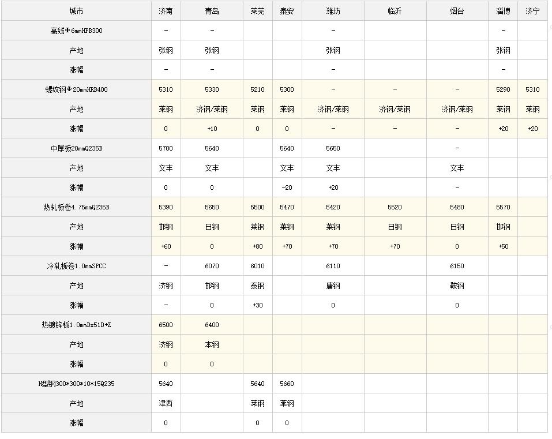This screenshot has height=439, width=552.
Task: Select the 热轧板卷4.75mmQ235B row label
Action: click(x=76, y=207)
